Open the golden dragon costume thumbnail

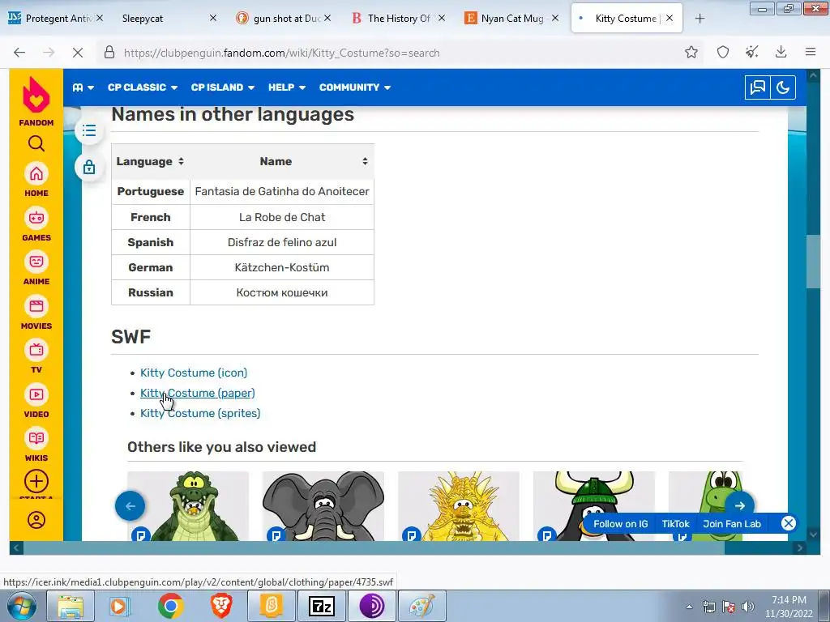coord(459,506)
